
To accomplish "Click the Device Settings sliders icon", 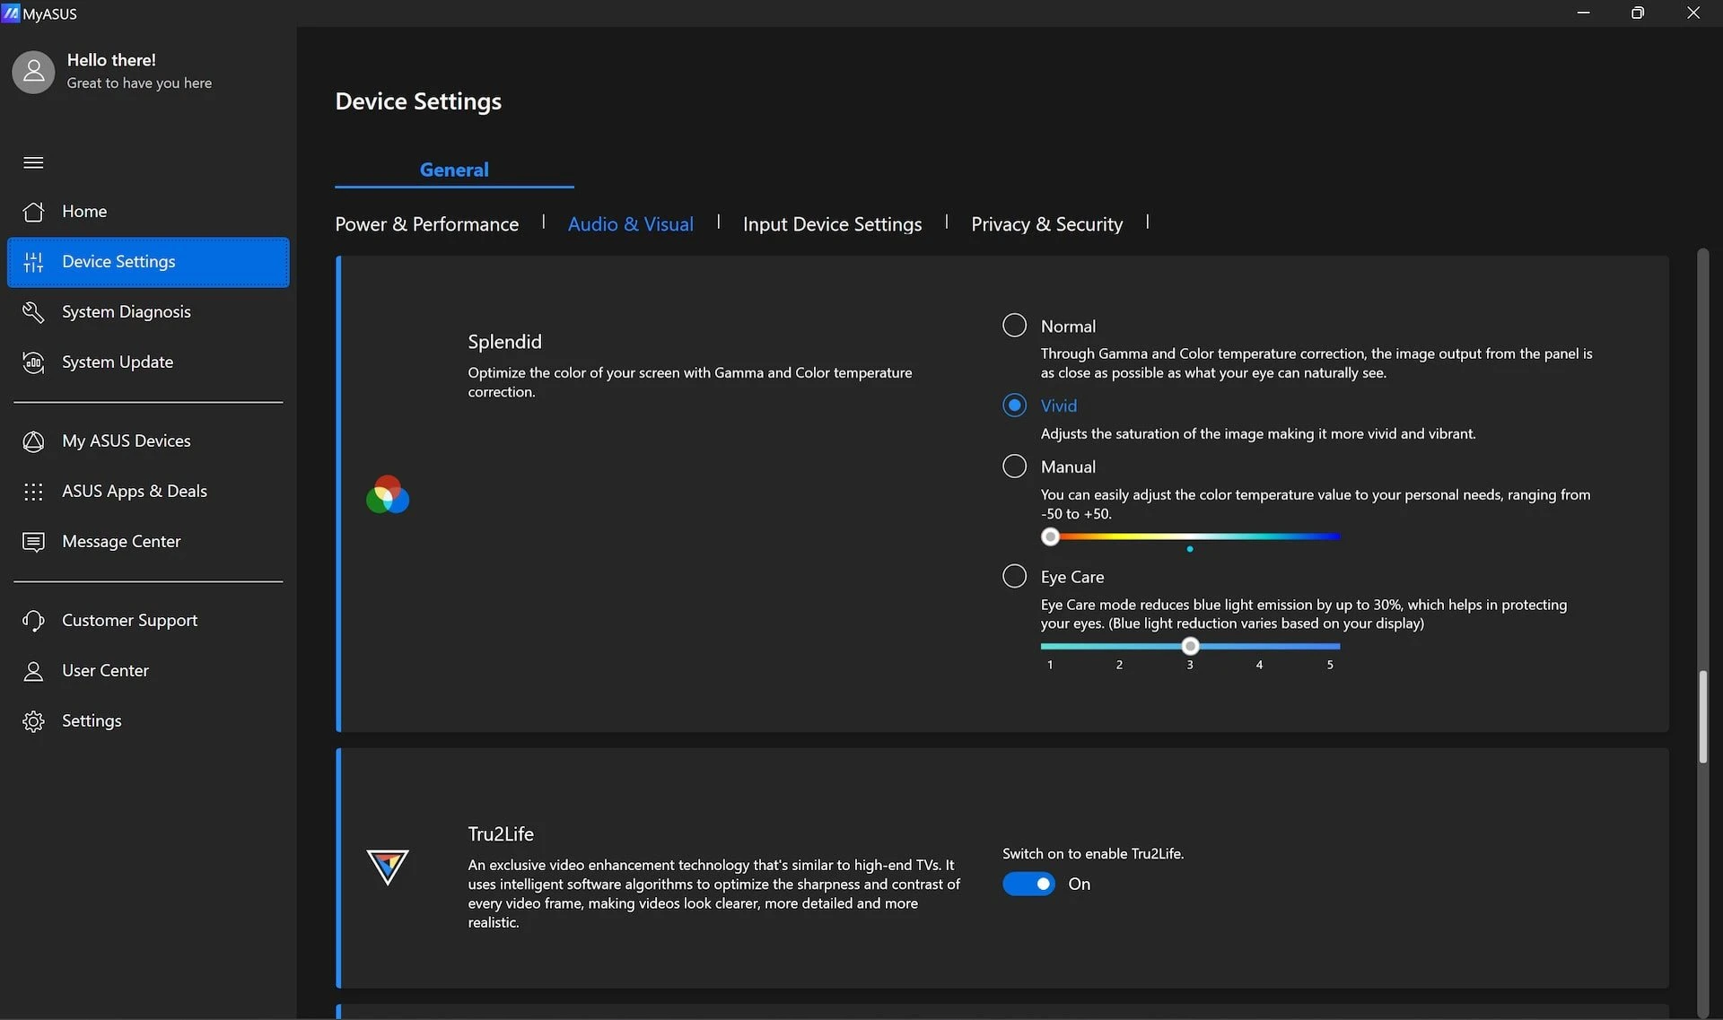I will click(x=33, y=262).
